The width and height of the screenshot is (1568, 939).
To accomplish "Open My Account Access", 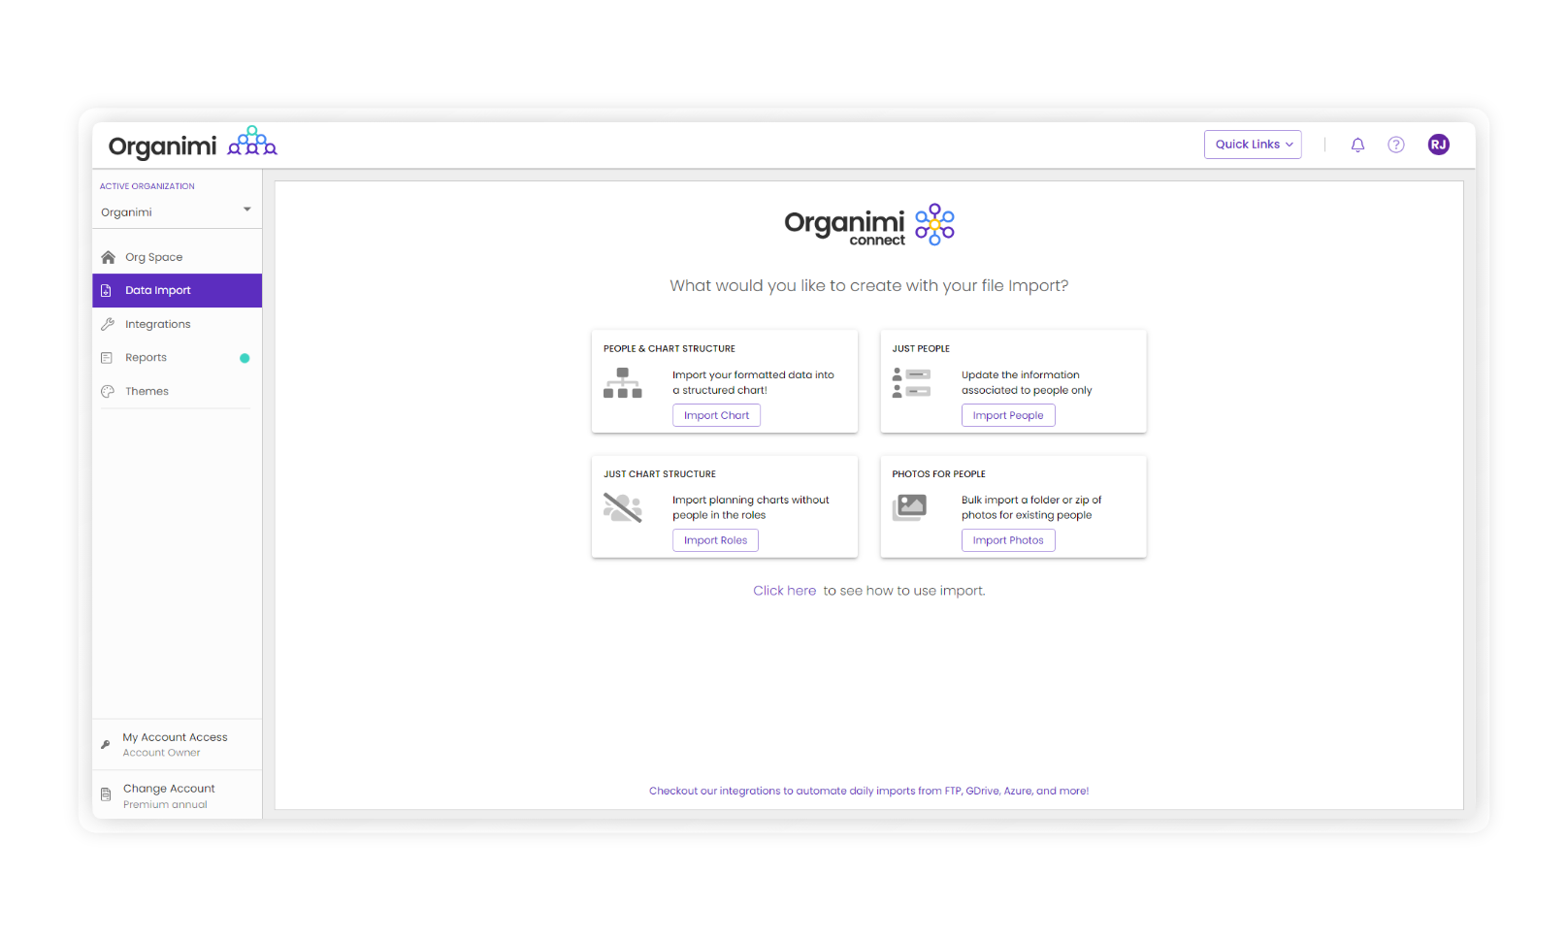I will point(177,744).
